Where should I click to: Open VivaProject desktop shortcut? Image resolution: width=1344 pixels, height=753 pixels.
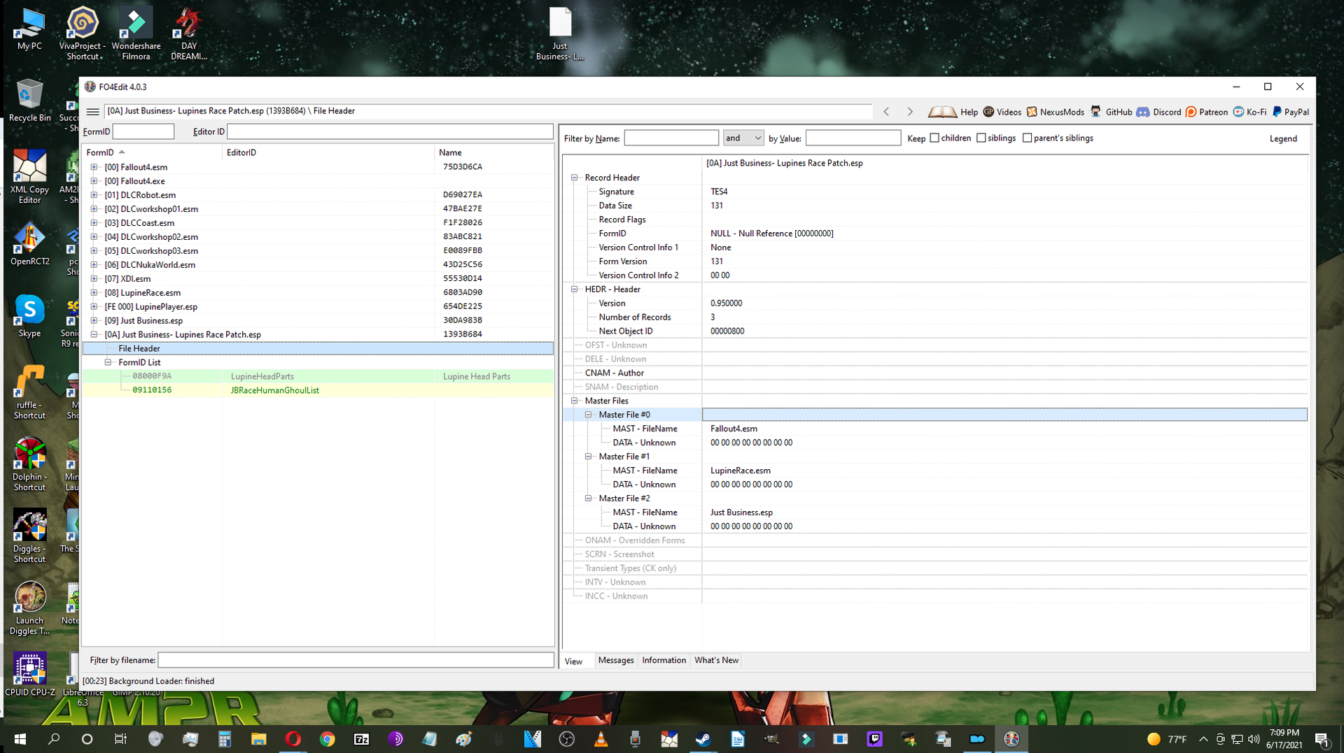pyautogui.click(x=82, y=34)
